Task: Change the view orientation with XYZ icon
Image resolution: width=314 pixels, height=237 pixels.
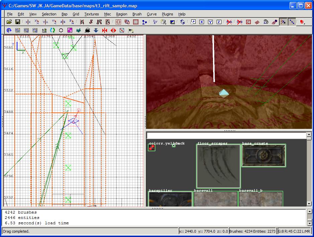Action: pos(155,22)
